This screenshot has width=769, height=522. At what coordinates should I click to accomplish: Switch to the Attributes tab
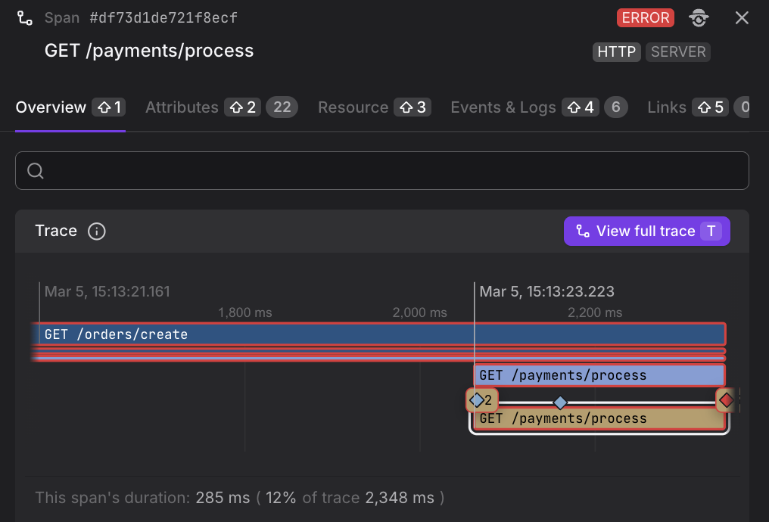coord(182,107)
